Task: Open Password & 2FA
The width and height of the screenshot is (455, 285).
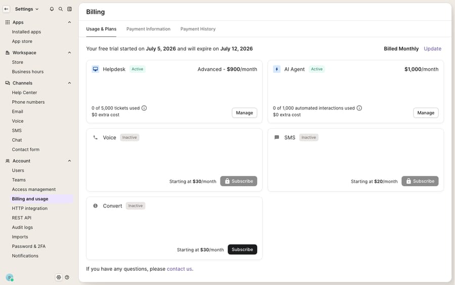Action: [x=29, y=247]
